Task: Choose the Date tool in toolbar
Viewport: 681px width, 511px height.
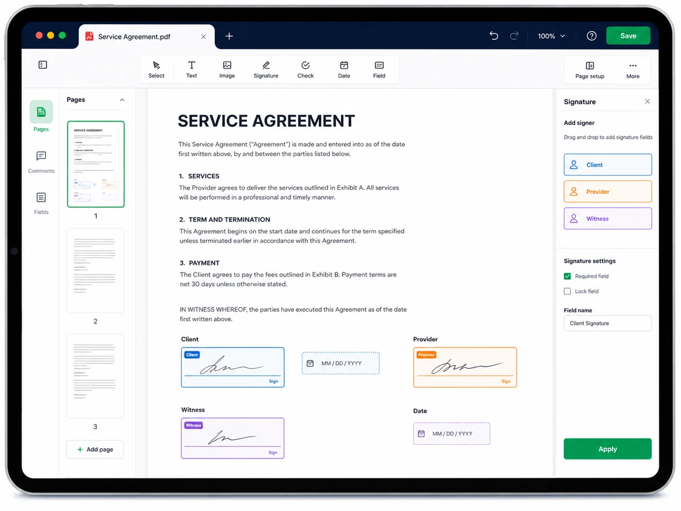Action: (344, 70)
